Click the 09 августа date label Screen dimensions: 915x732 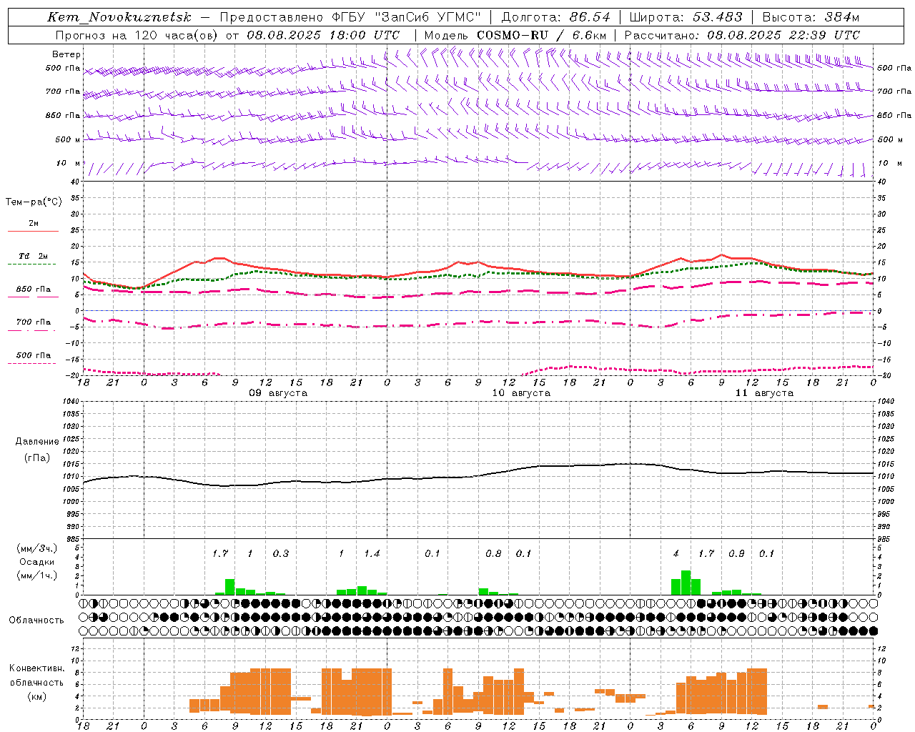click(x=278, y=393)
